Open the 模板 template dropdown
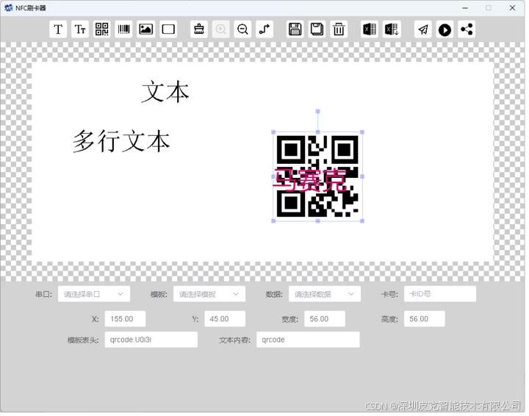Screen dimensions: 529x416 tap(209, 294)
